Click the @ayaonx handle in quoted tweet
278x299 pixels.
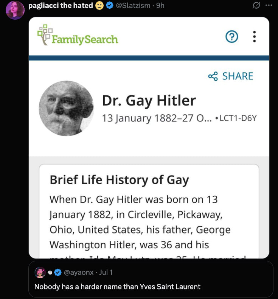pyautogui.click(x=79, y=272)
